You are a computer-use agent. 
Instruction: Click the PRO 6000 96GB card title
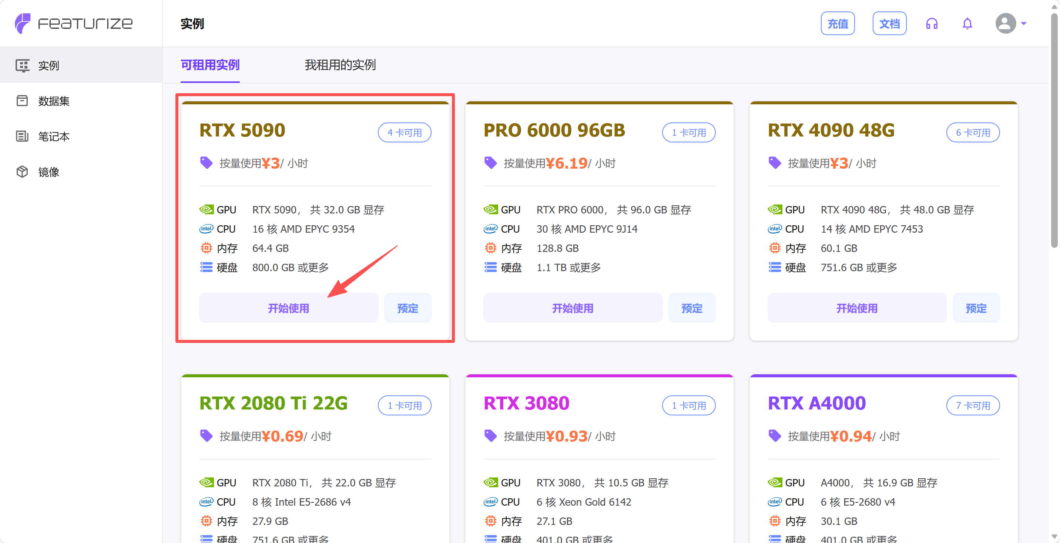pyautogui.click(x=554, y=130)
